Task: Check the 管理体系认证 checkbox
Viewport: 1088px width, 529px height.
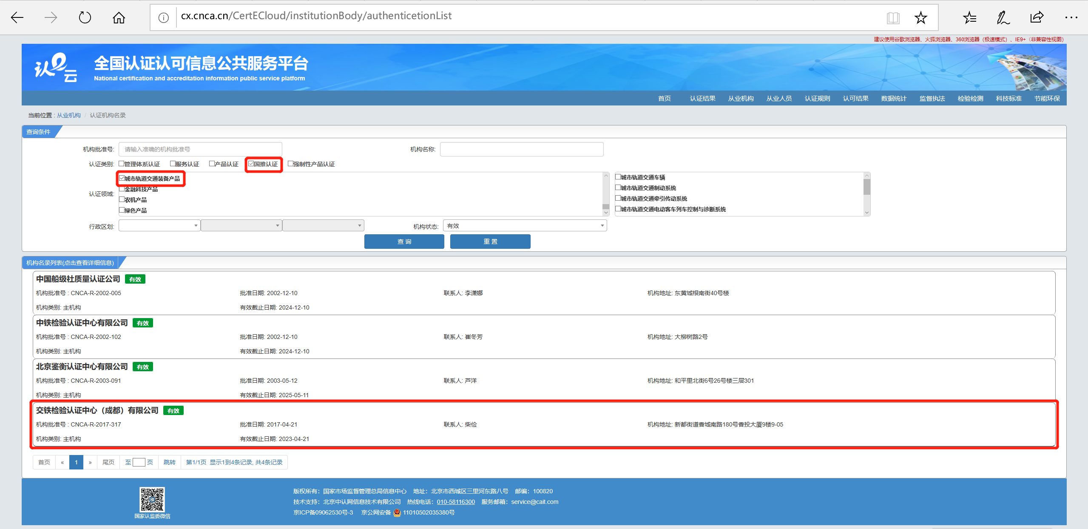Action: (122, 164)
